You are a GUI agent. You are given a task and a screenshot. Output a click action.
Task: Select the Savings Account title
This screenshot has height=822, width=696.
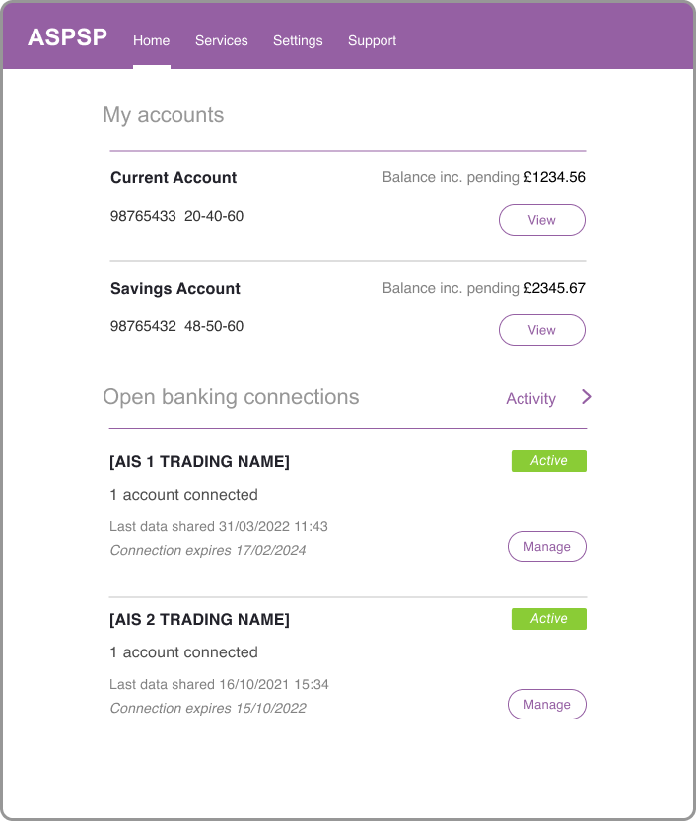(x=175, y=289)
